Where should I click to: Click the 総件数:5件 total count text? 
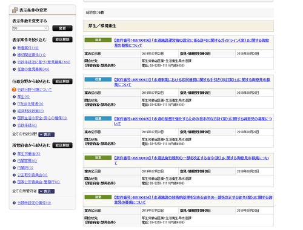pos(95,13)
